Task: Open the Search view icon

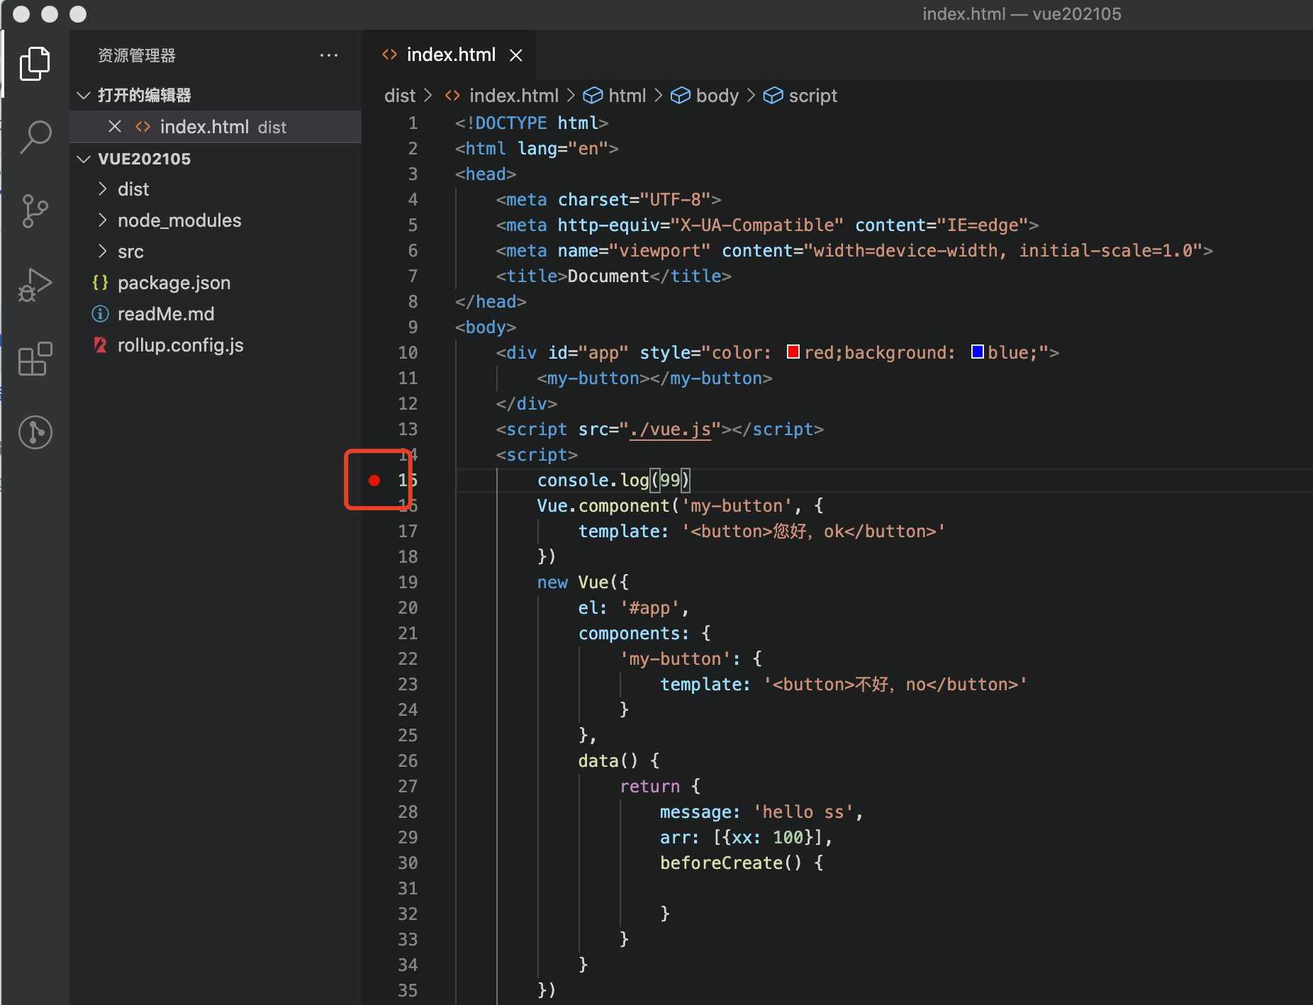Action: 35,137
